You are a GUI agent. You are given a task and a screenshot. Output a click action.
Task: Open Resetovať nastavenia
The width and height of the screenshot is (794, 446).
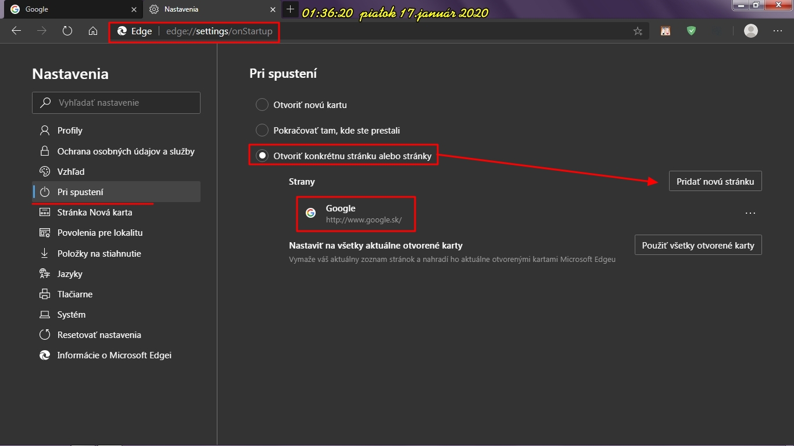116,334
